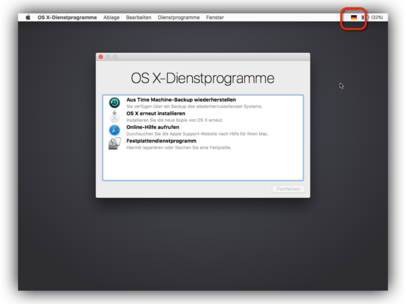Click the battery status icon
Viewport: 406px width, 304px height.
(365, 17)
